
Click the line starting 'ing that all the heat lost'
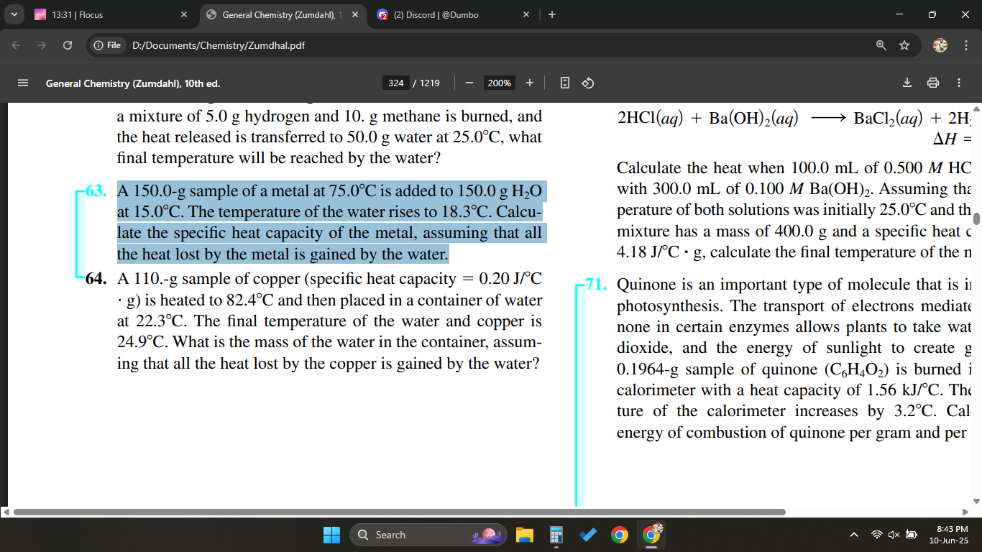329,363
